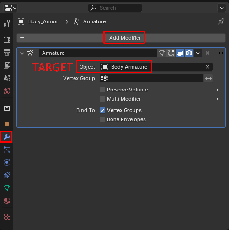
Task: Toggle the modifier's viewport display
Action: (180, 53)
